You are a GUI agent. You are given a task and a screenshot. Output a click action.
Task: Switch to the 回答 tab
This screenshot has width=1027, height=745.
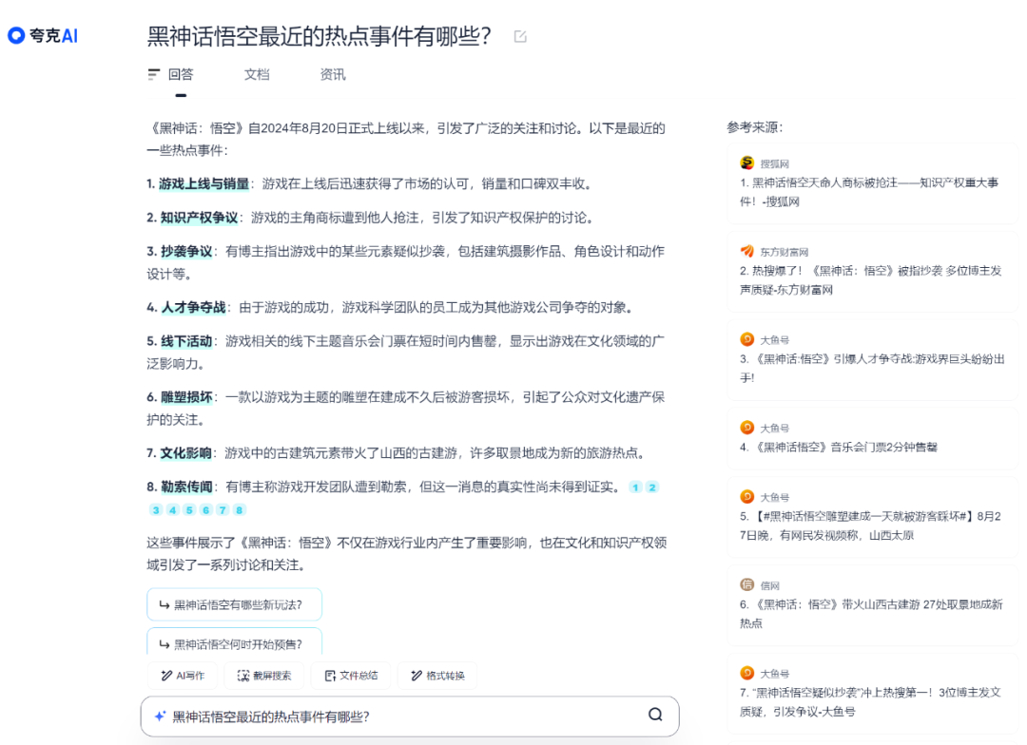(181, 75)
